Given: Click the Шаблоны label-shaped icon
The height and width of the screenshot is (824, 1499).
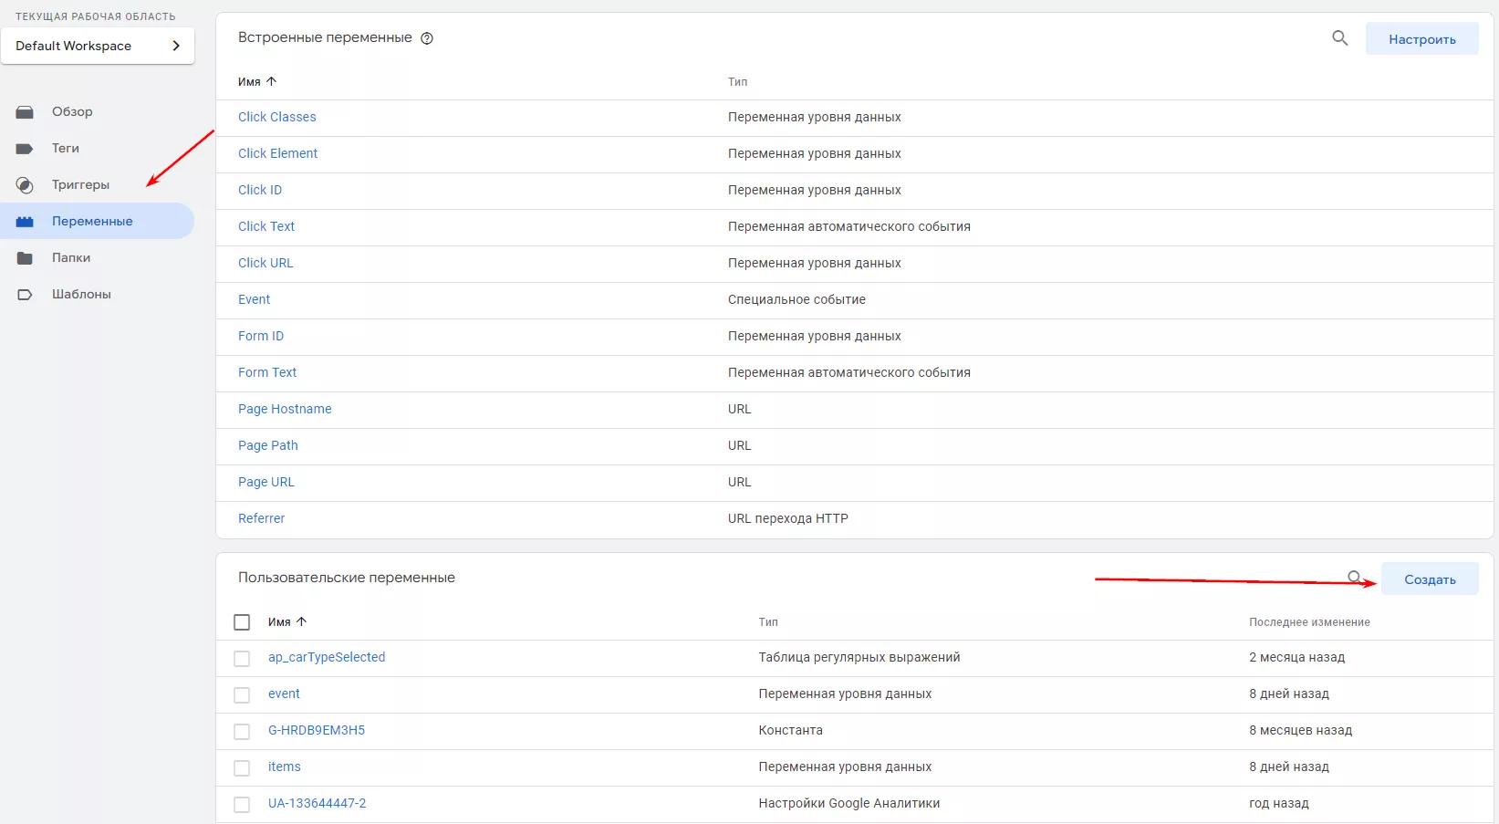Looking at the screenshot, I should pyautogui.click(x=25, y=295).
